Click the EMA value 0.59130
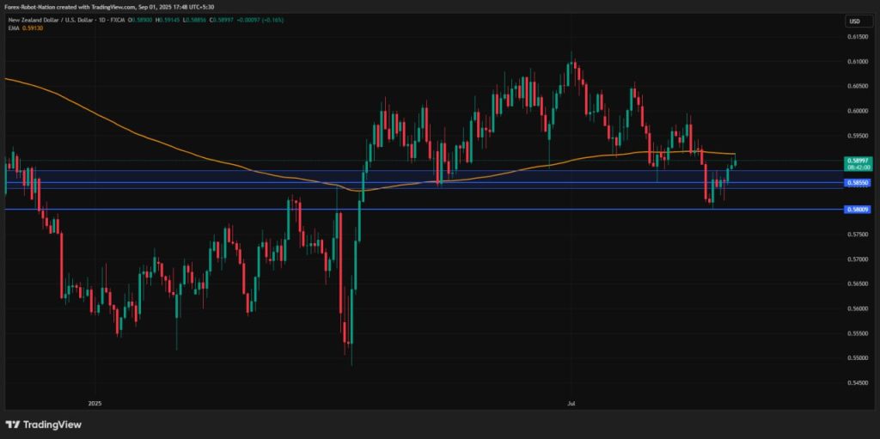This screenshot has width=880, height=439. (31, 28)
